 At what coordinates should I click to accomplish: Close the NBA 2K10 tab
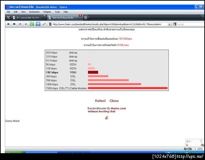point(44,16)
